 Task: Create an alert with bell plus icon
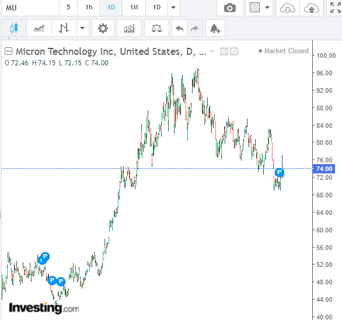click(215, 29)
